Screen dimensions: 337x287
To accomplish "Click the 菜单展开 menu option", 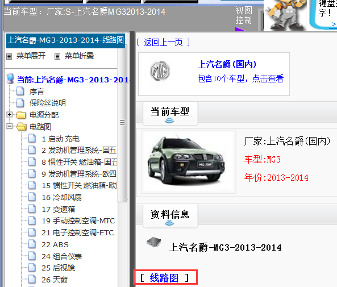I will [31, 56].
